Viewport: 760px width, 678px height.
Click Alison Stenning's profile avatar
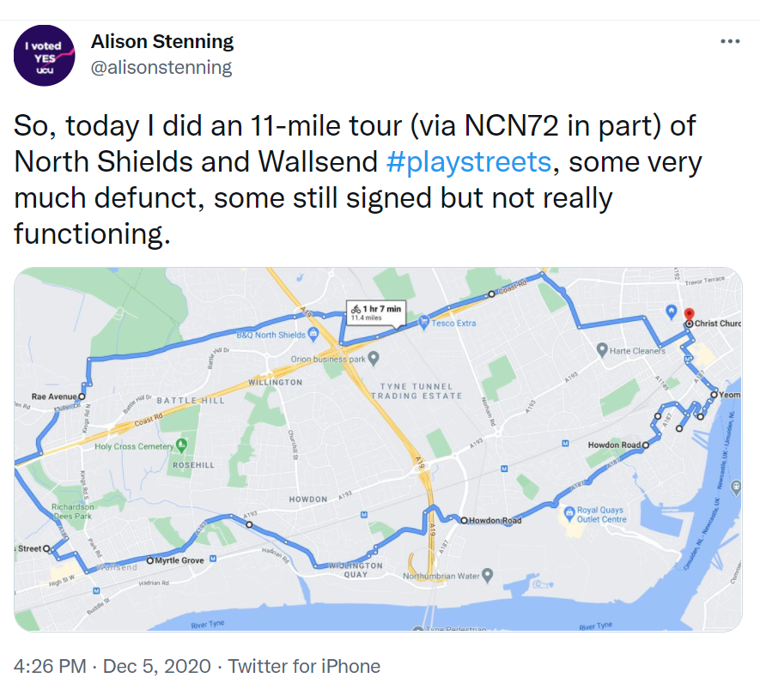tap(44, 55)
